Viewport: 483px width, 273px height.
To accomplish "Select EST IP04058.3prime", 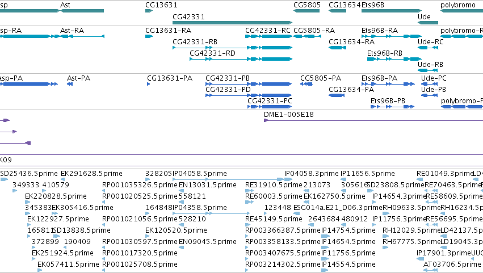I will 312,174.
